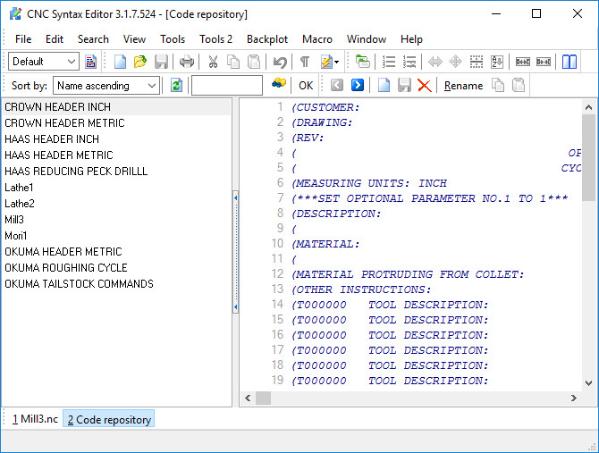Open the Sort by Name ascending dropdown

tap(106, 86)
